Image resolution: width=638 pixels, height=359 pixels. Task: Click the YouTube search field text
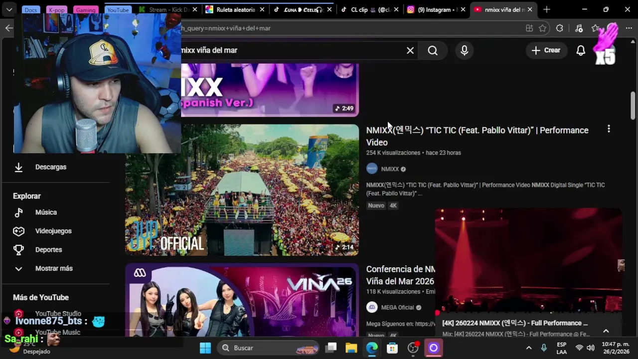(209, 50)
